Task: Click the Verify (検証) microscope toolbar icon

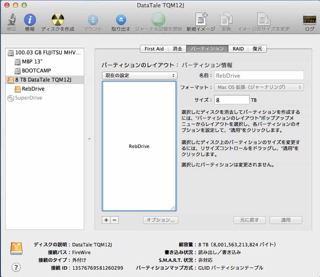Action: [x=12, y=20]
